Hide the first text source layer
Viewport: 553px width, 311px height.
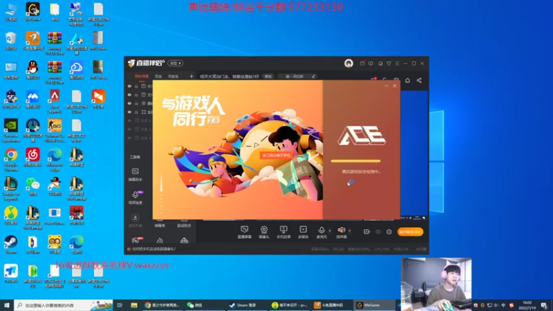click(129, 86)
